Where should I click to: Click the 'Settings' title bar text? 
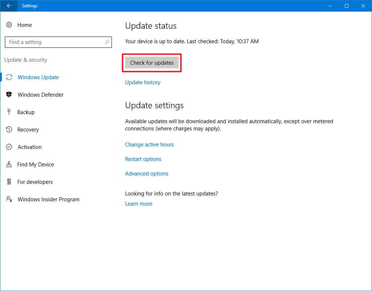pyautogui.click(x=30, y=6)
